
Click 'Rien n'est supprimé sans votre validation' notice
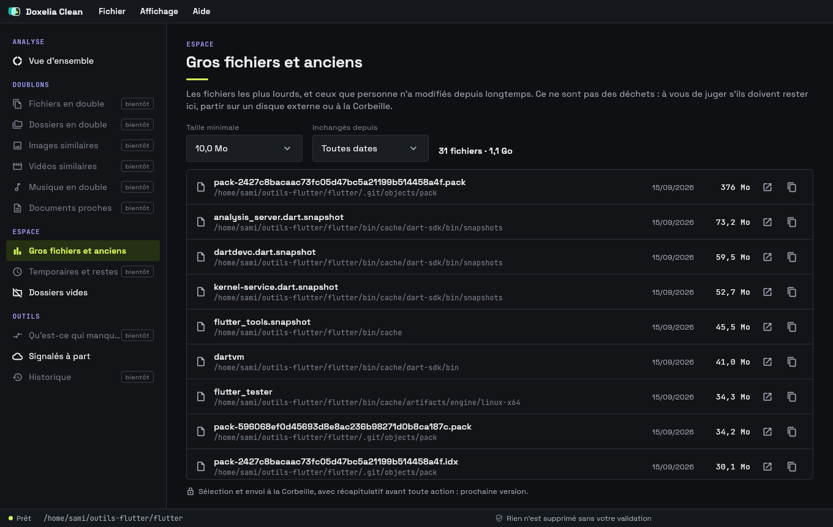pyautogui.click(x=579, y=518)
